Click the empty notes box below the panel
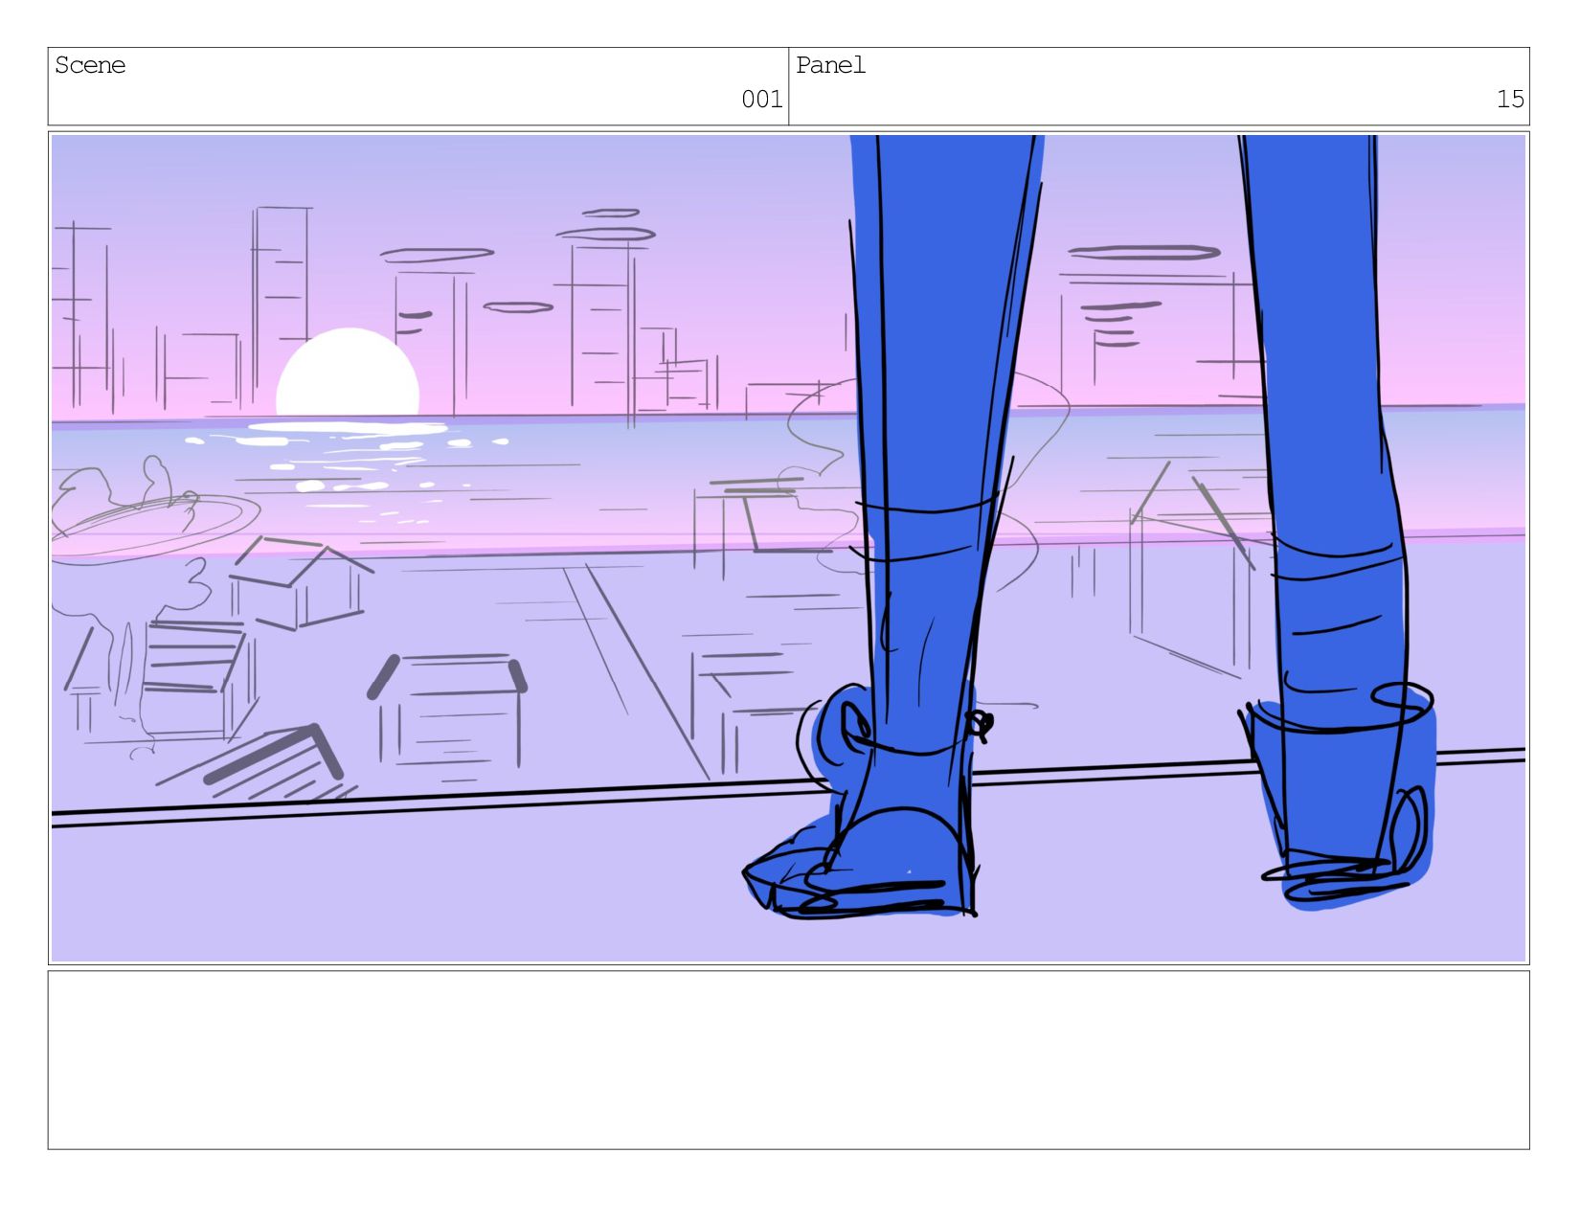This screenshot has height=1221, width=1580. pos(788,1060)
